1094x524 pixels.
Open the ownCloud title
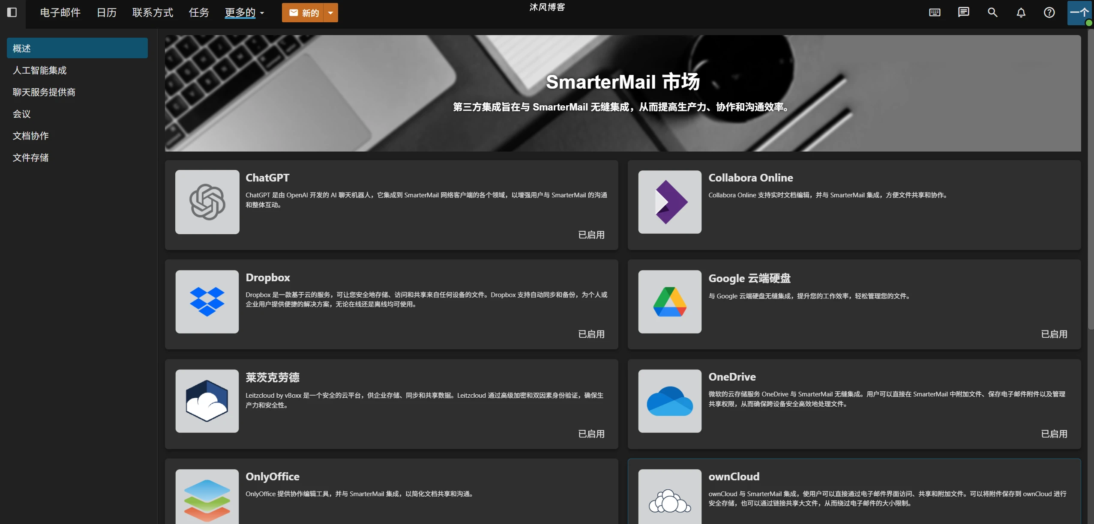(734, 476)
